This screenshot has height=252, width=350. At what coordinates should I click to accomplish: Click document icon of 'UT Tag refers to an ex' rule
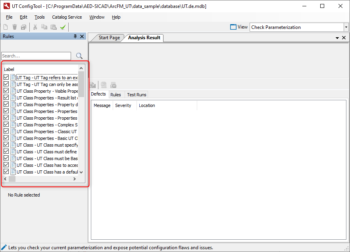coord(13,77)
